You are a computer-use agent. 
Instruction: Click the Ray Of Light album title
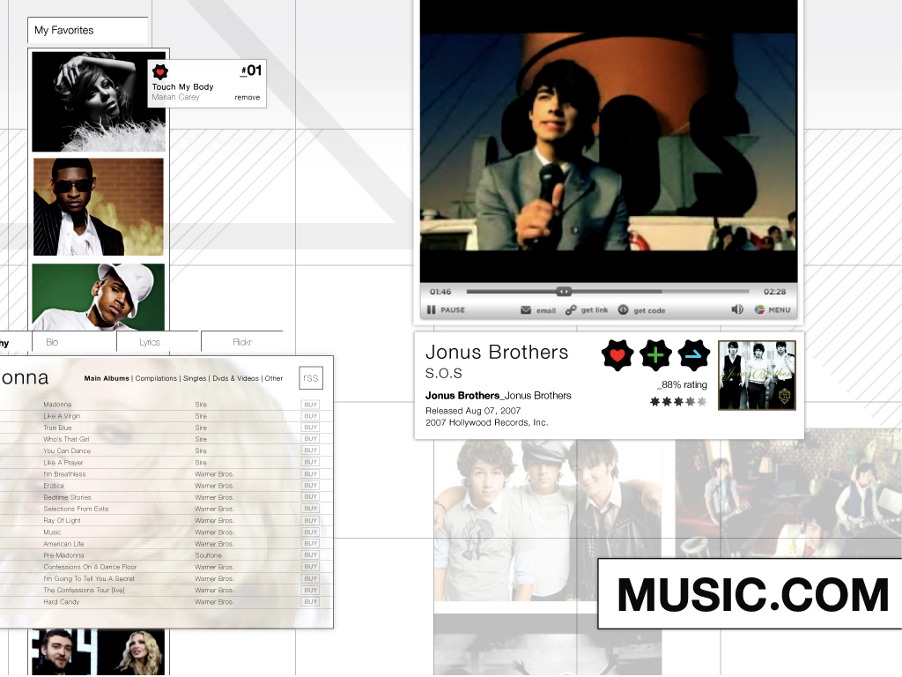(x=63, y=520)
